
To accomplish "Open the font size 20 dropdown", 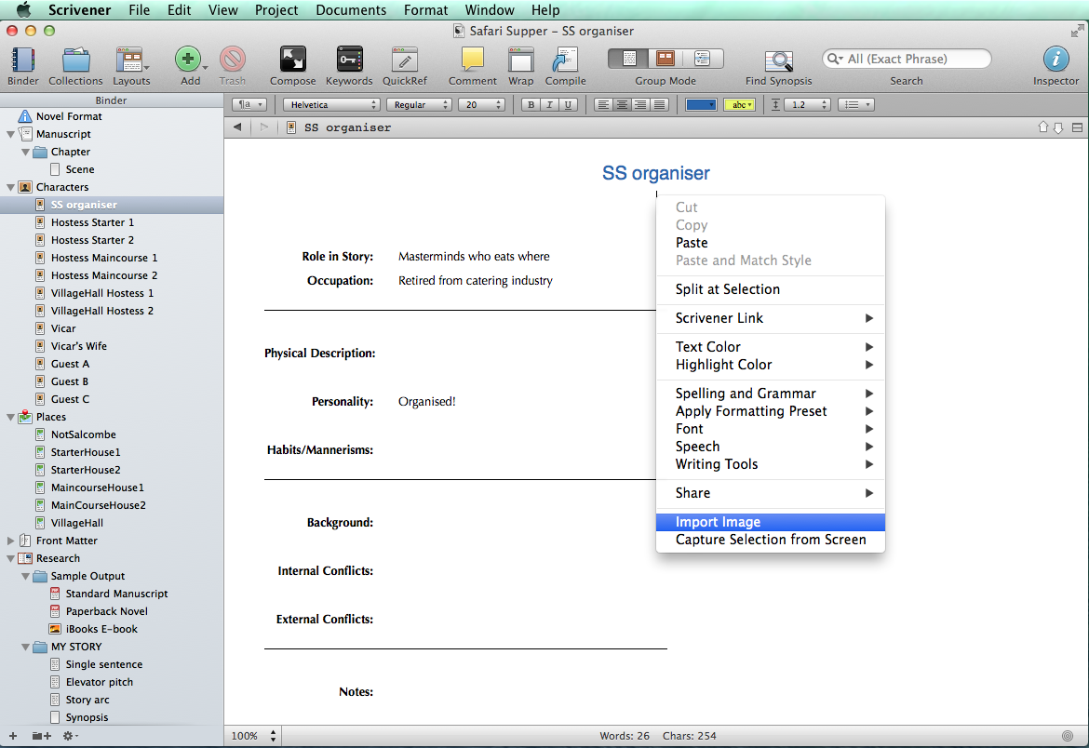I will [481, 105].
